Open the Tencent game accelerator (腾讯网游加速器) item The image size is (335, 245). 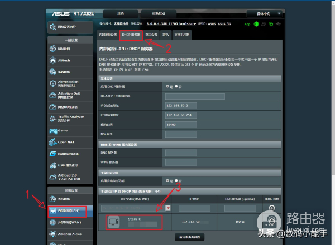(70, 154)
